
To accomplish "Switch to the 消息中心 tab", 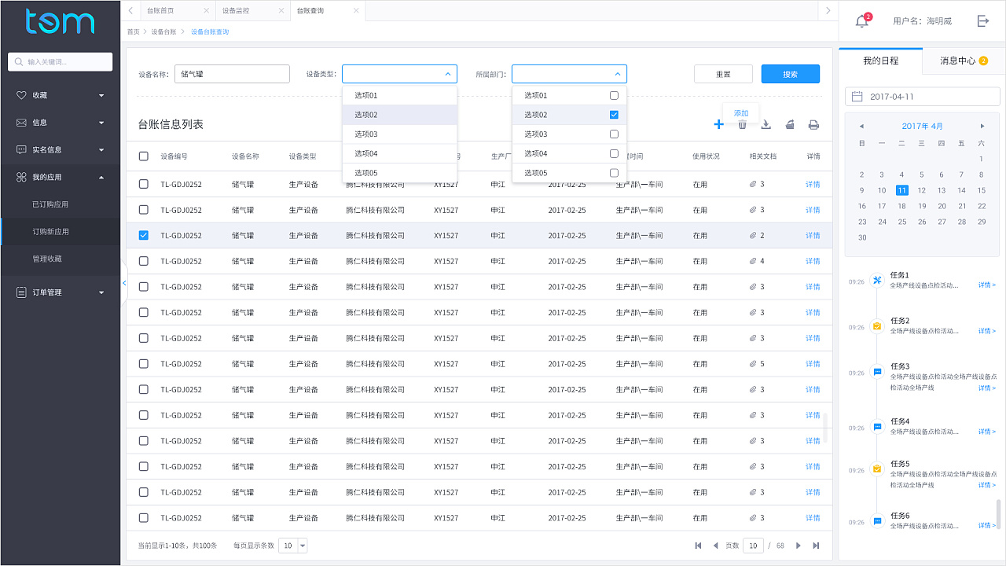I will pyautogui.click(x=963, y=61).
